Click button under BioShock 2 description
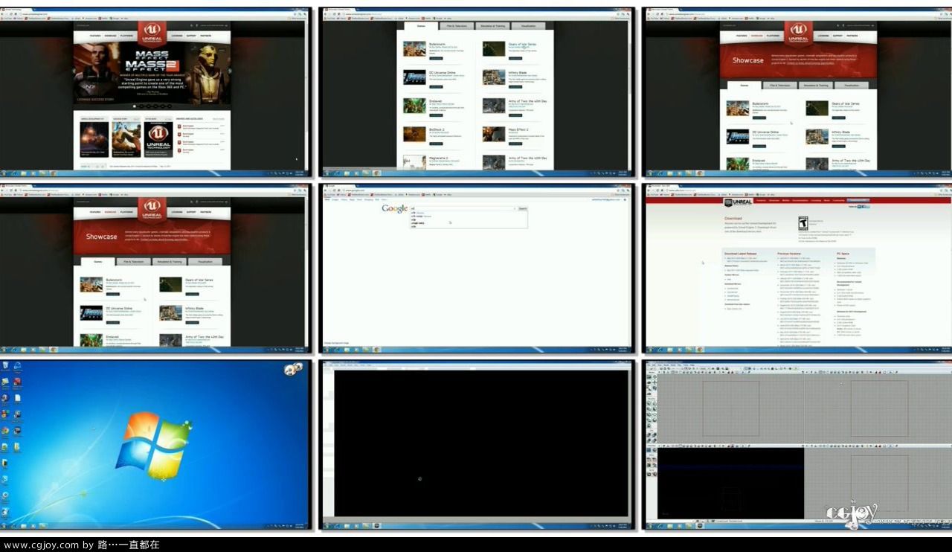The image size is (952, 552). click(x=436, y=143)
